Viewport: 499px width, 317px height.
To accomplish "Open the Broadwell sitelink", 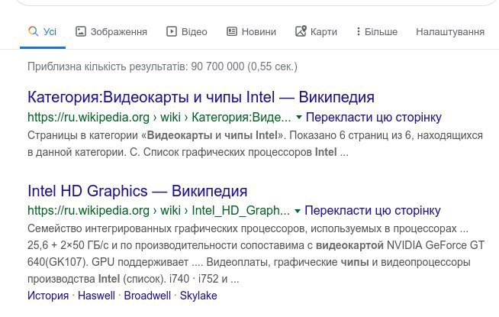I will [x=147, y=296].
